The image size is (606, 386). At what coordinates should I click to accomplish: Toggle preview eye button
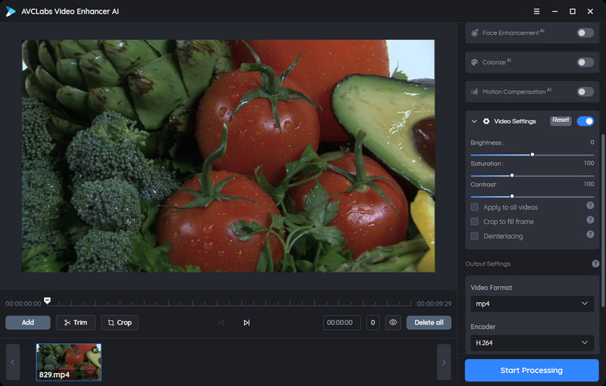pyautogui.click(x=393, y=322)
